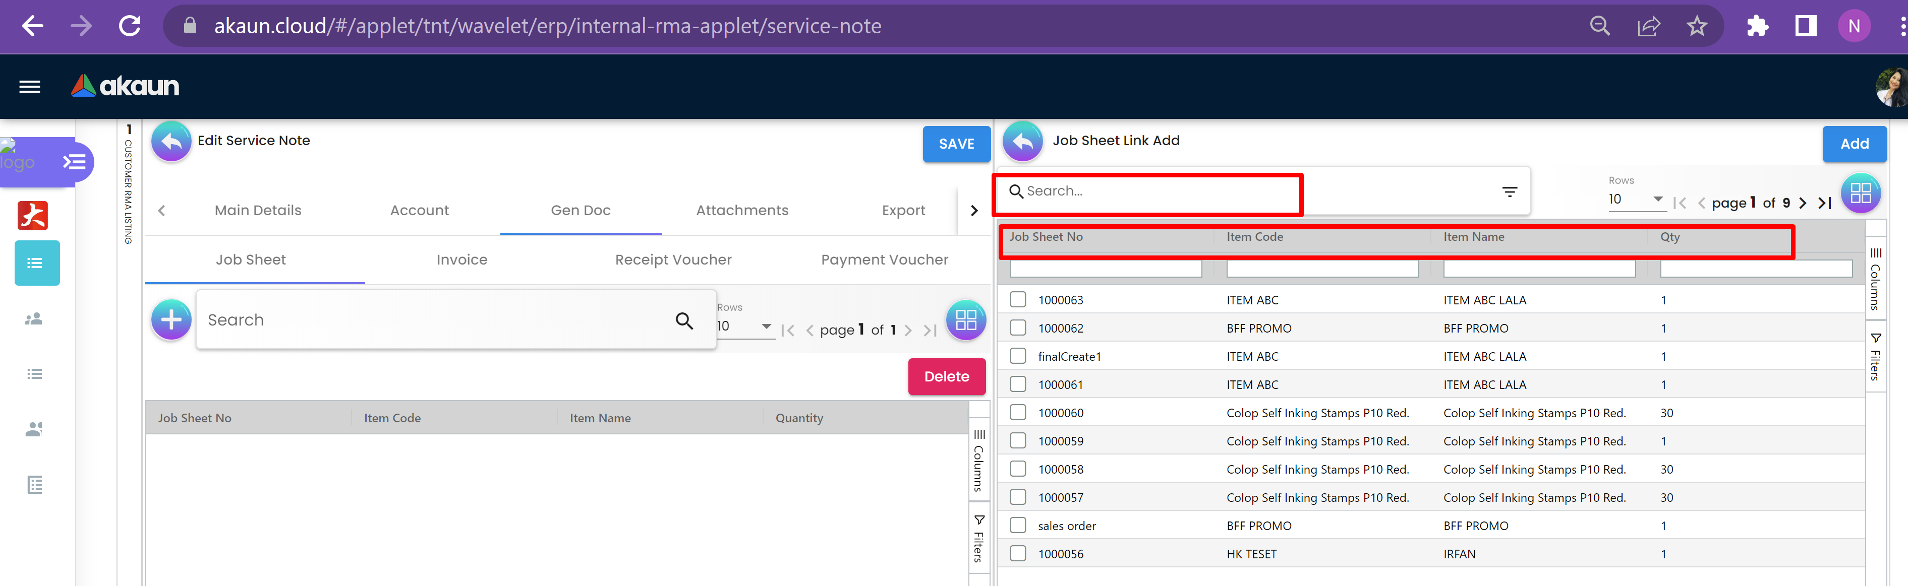Open the hamburger menu beside the akaun logo
The image size is (1908, 586).
coord(30,87)
